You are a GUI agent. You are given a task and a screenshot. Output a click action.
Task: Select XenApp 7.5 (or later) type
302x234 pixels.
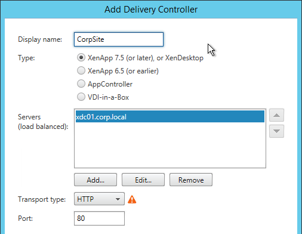click(x=81, y=57)
